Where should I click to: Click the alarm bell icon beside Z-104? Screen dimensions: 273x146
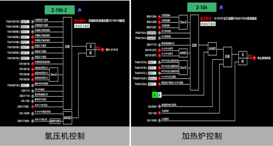pyautogui.click(x=221, y=7)
